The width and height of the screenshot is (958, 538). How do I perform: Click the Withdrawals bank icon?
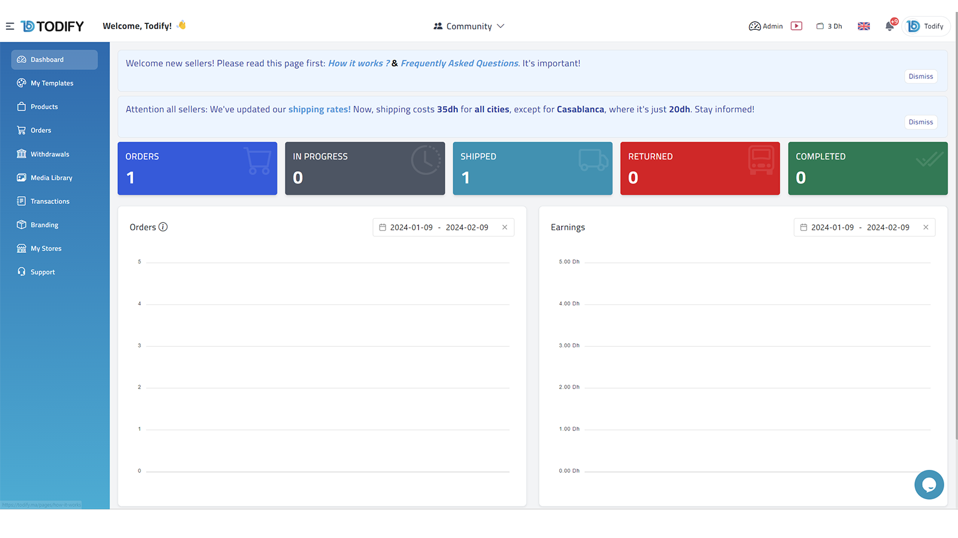[22, 154]
